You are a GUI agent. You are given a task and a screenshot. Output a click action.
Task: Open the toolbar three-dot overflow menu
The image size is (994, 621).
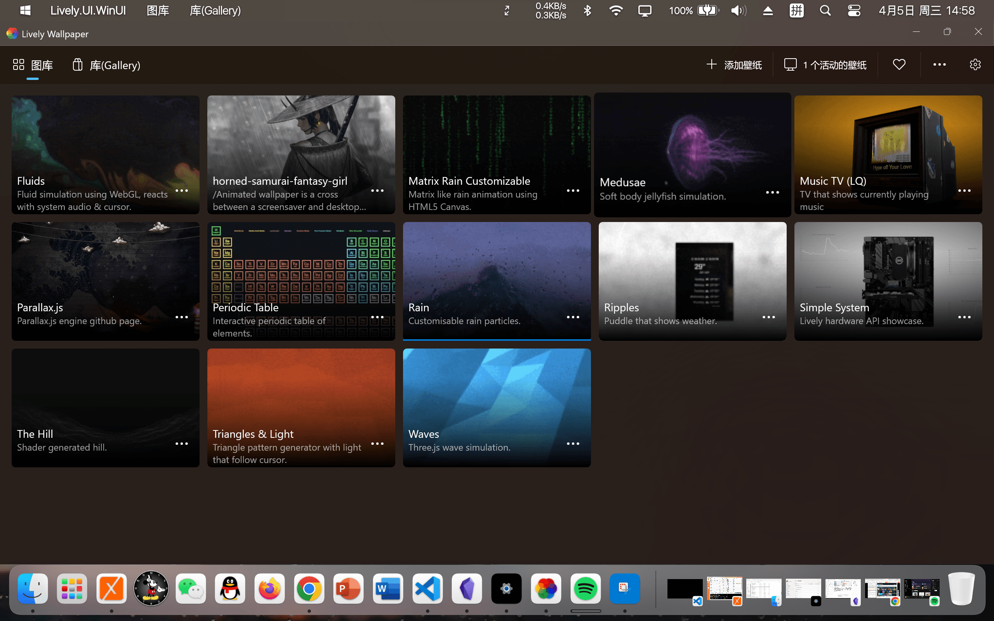click(939, 64)
